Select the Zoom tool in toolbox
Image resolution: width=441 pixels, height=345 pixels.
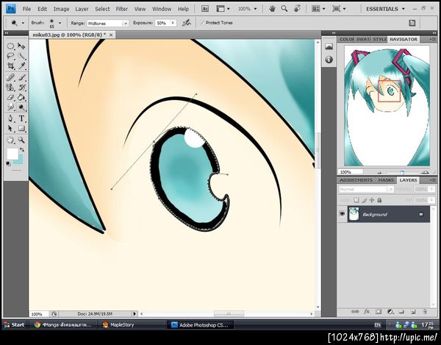tap(21, 140)
